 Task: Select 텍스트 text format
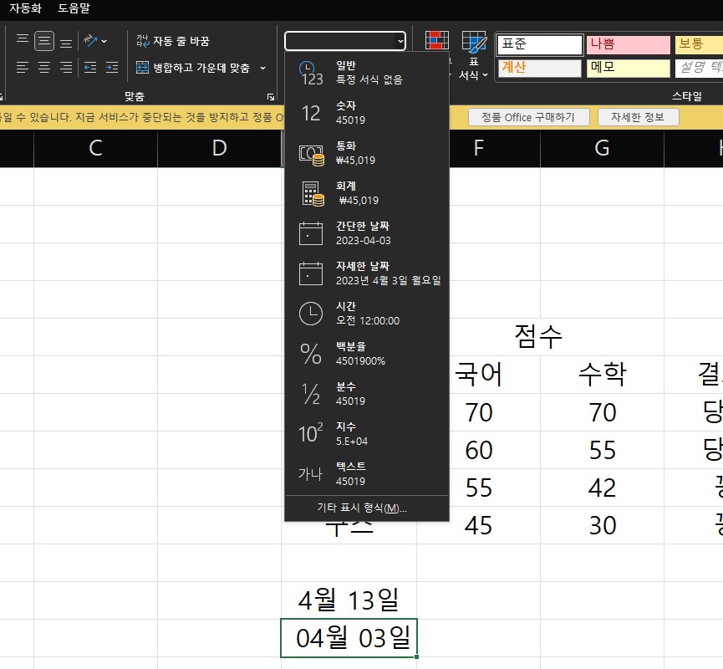pyautogui.click(x=367, y=474)
